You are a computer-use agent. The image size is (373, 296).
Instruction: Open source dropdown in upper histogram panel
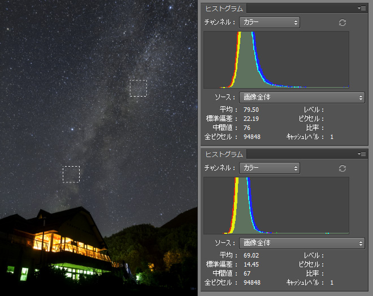pyautogui.click(x=302, y=98)
